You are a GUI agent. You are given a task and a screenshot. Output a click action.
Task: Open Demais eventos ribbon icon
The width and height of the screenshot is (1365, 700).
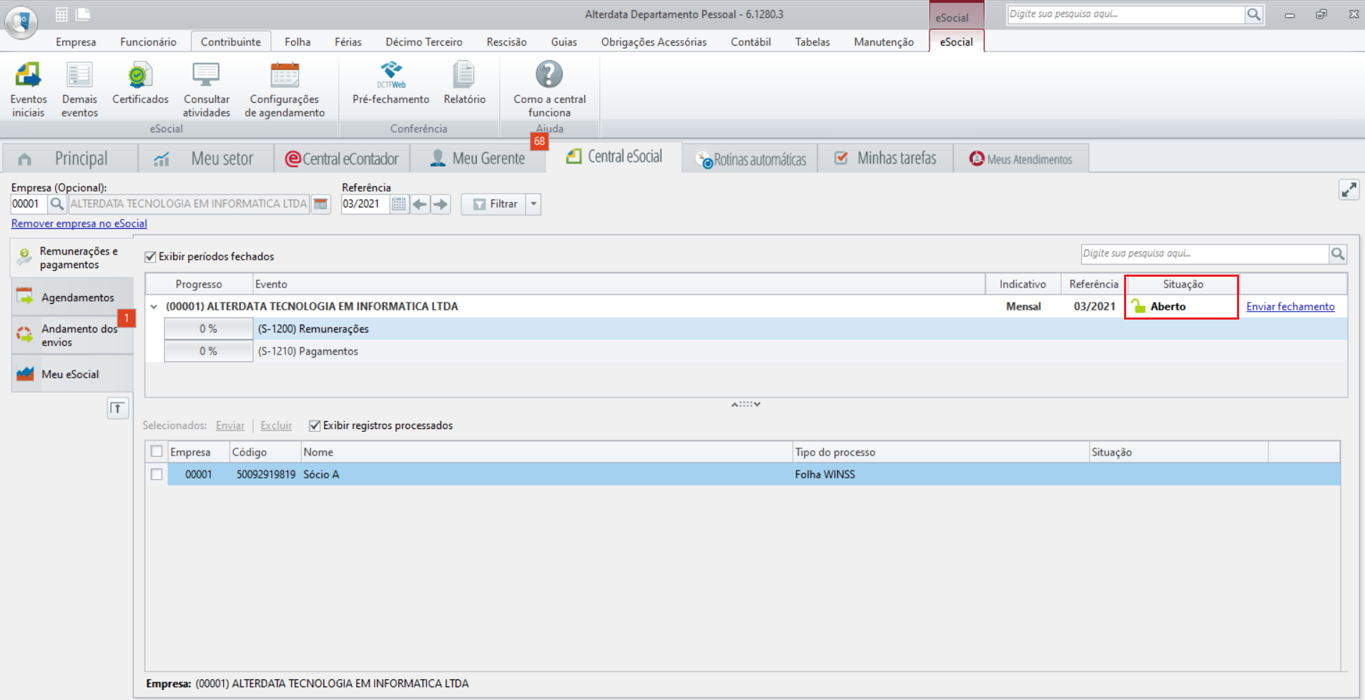pos(79,89)
